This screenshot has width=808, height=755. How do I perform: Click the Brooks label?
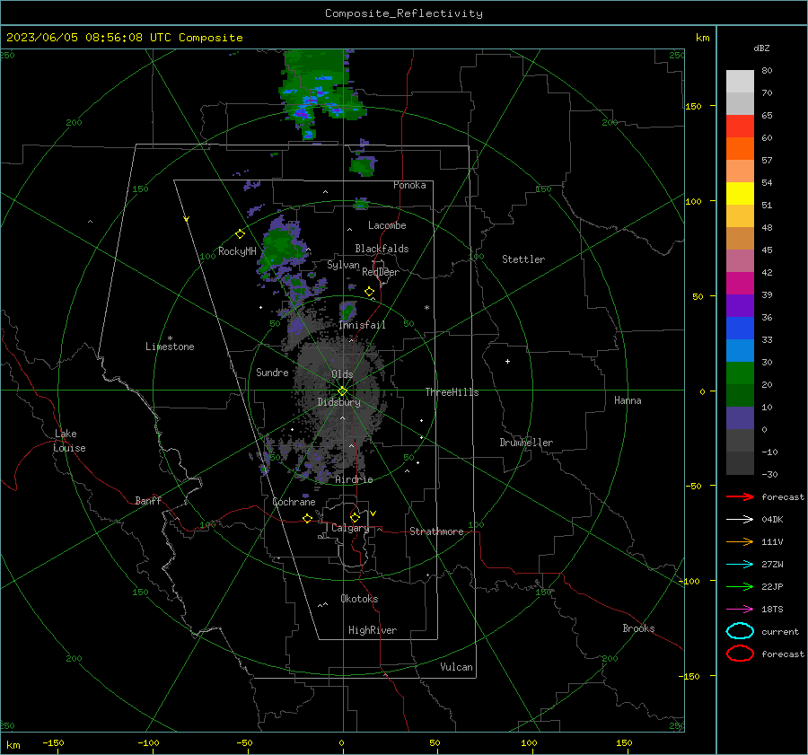pyautogui.click(x=638, y=628)
